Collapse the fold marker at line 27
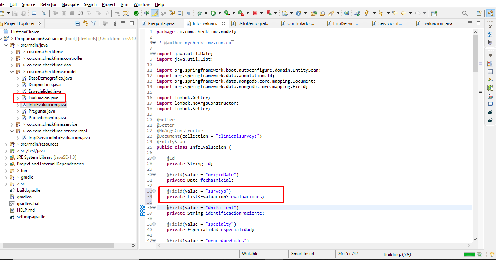The width and height of the screenshot is (496, 260). click(x=153, y=158)
